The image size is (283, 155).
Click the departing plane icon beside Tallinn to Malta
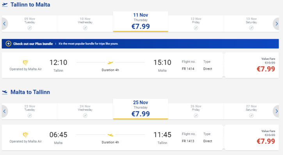point(5,5)
